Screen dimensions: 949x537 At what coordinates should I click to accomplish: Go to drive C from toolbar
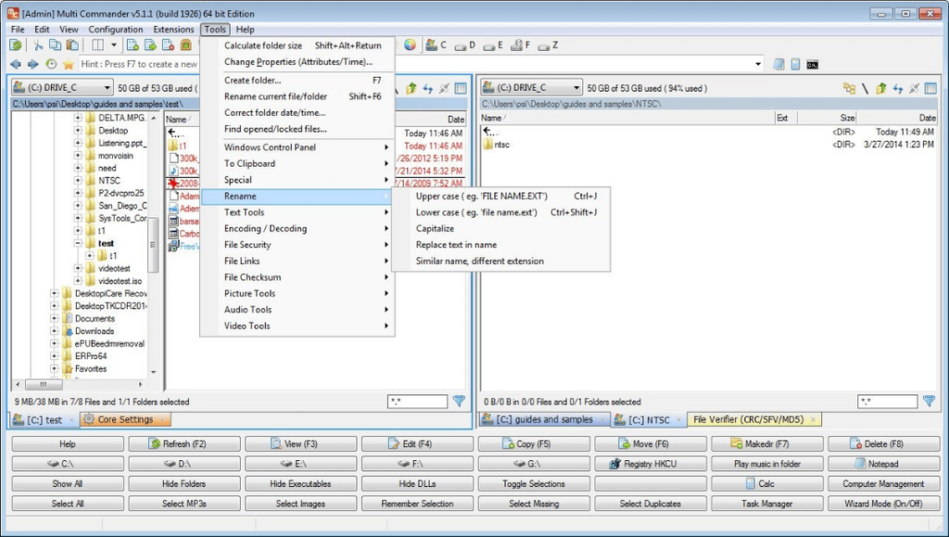point(436,45)
